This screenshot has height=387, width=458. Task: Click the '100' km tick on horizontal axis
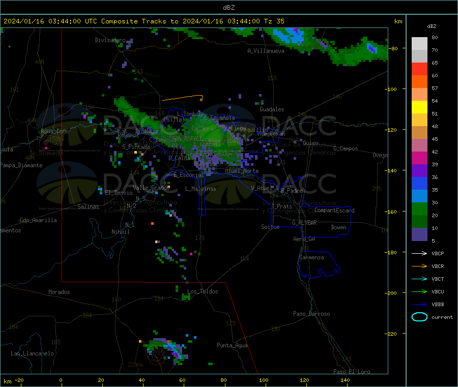click(x=264, y=380)
